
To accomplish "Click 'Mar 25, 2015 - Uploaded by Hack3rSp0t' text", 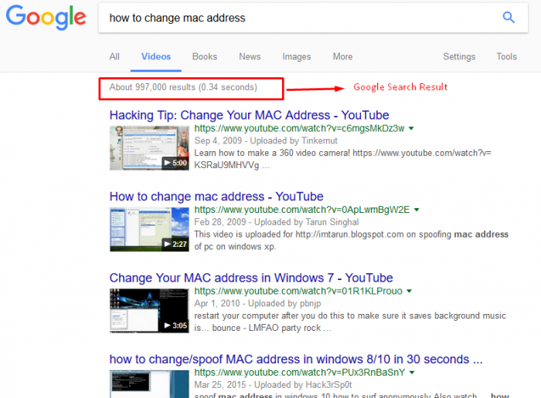I will tap(273, 385).
